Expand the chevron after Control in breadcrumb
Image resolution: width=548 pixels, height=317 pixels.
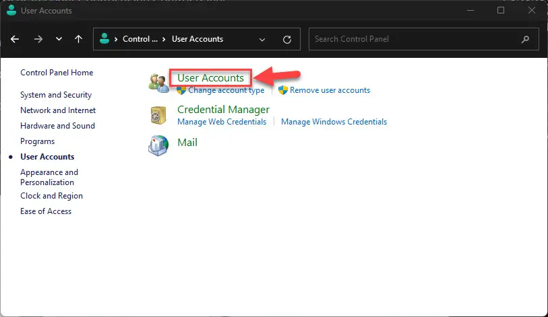click(164, 39)
